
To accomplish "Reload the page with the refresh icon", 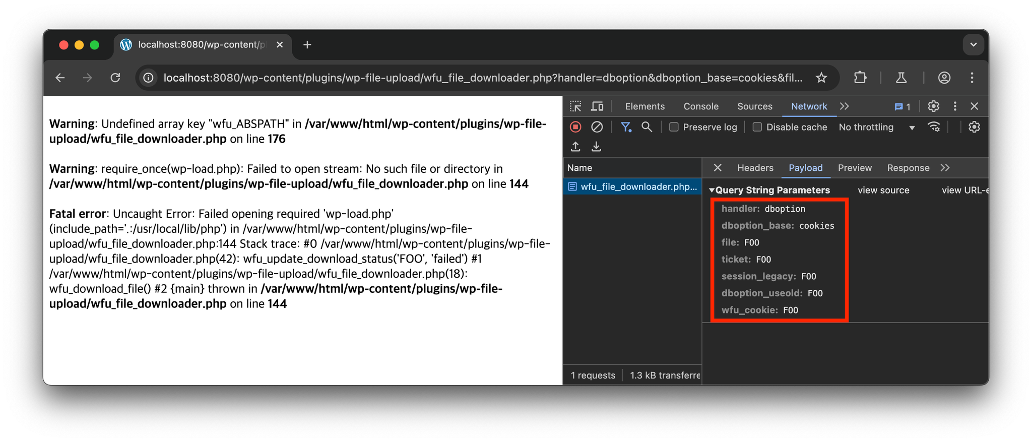I will pos(115,78).
